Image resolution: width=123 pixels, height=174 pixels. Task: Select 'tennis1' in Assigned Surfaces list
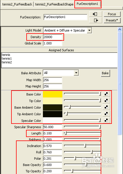(7, 58)
